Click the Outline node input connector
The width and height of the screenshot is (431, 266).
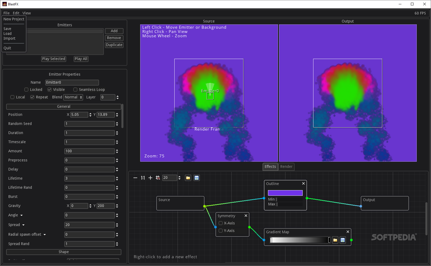click(264, 198)
